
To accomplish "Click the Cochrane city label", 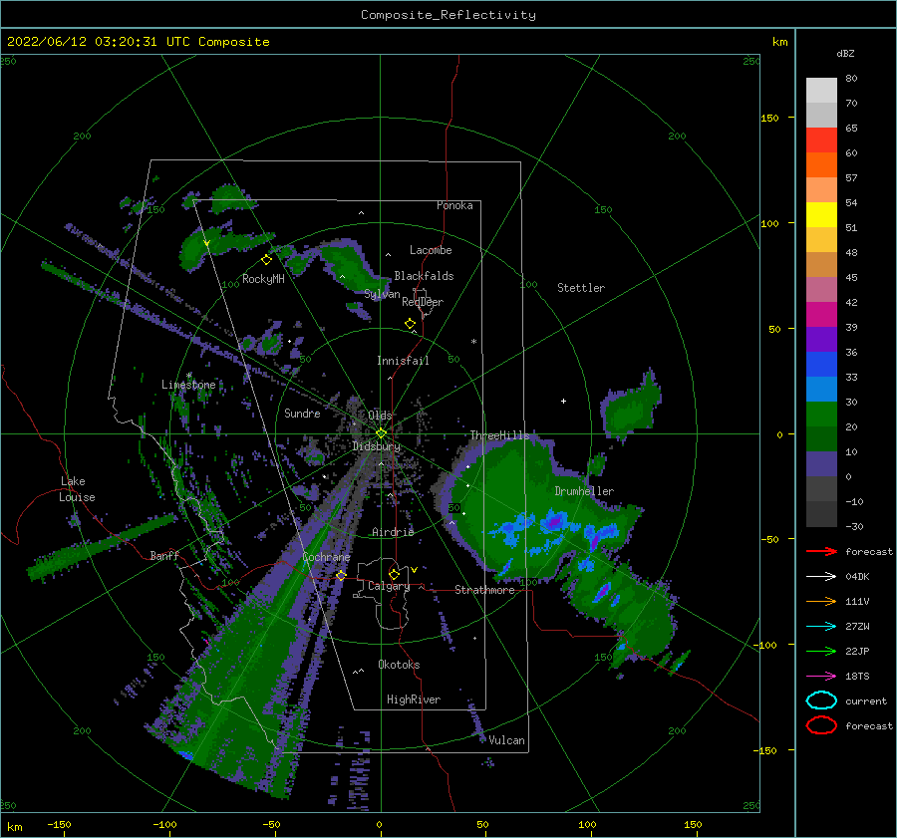I will click(326, 557).
